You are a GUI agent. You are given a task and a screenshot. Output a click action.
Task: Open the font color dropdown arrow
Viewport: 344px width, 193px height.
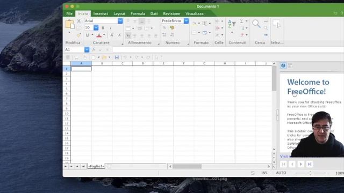104,35
